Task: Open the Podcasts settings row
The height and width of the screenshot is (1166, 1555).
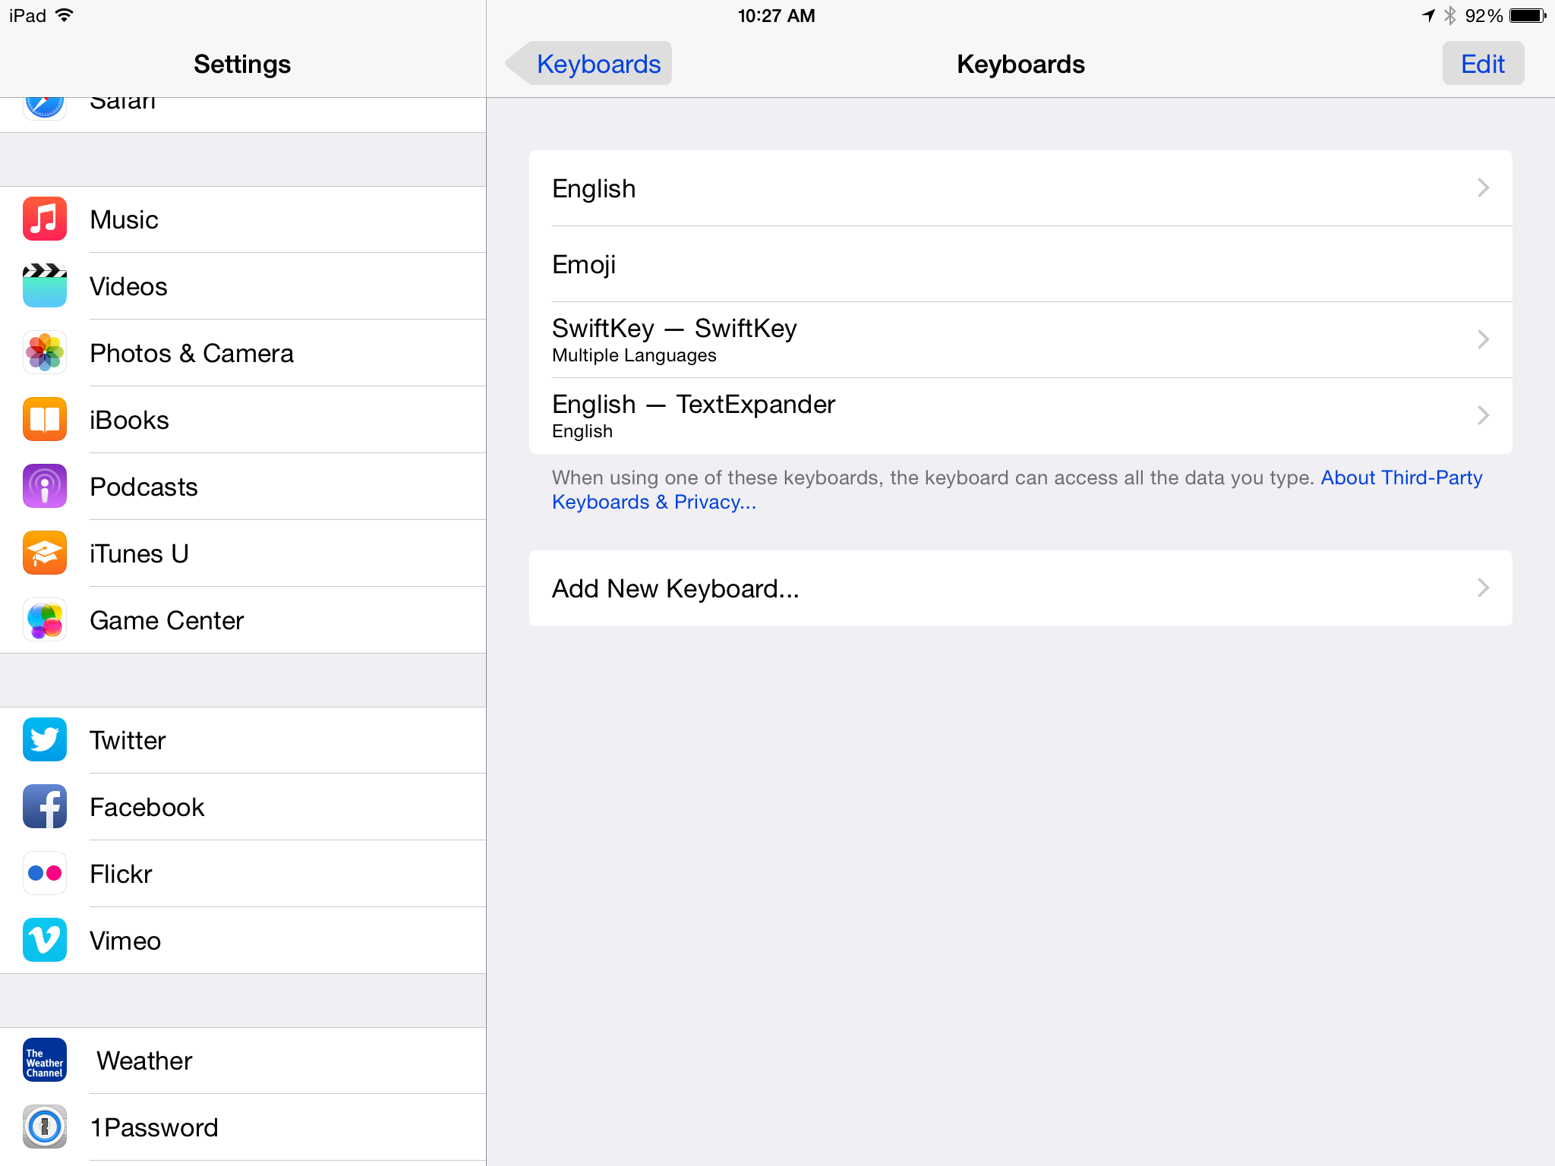Action: coord(243,487)
